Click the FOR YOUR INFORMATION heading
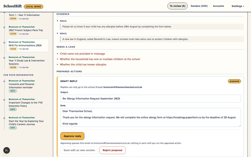 pyautogui.click(x=18, y=75)
